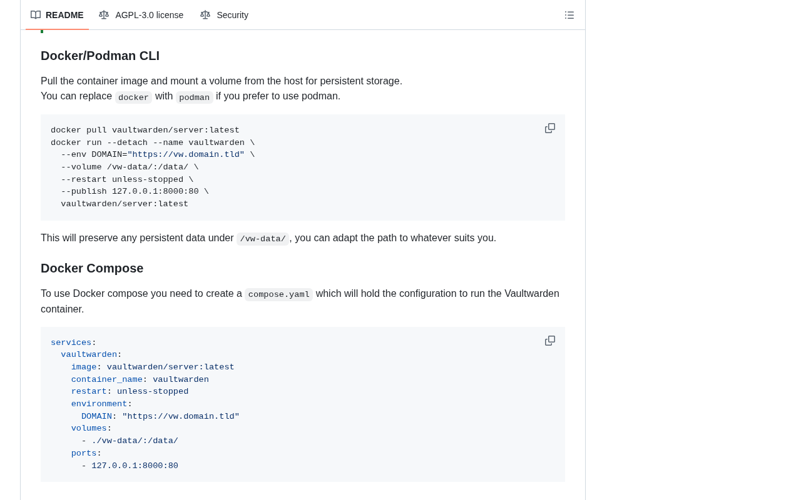Click the '127.0.0.1:8000:80' YAML port entry
Screen dimensions: 801x500
tap(135, 466)
